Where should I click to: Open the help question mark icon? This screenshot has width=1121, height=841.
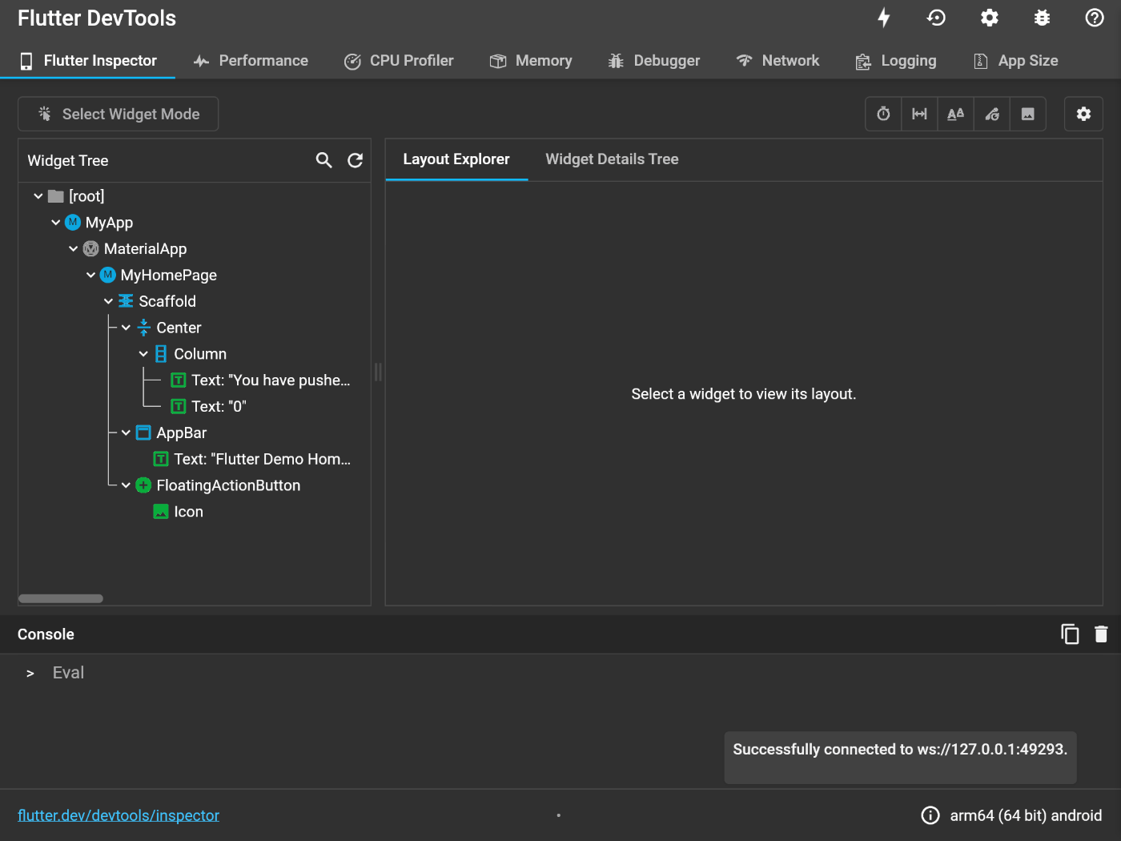(x=1095, y=18)
